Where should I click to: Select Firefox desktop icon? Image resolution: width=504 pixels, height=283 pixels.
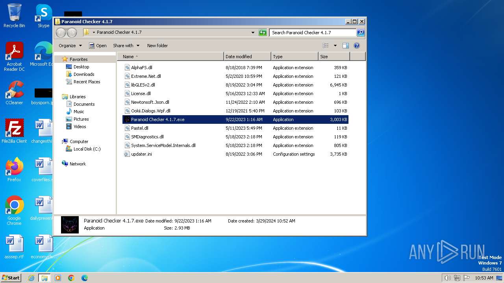pyautogui.click(x=14, y=169)
